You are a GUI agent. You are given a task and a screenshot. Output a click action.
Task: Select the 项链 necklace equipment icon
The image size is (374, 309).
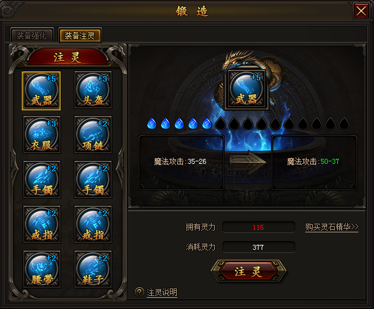point(93,135)
